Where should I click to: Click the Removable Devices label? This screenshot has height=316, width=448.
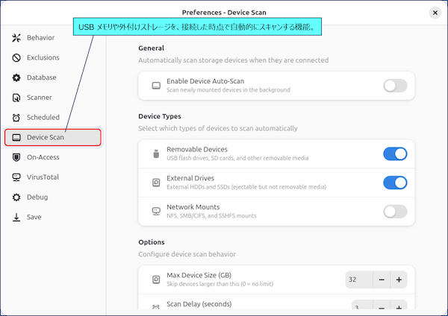(197, 150)
